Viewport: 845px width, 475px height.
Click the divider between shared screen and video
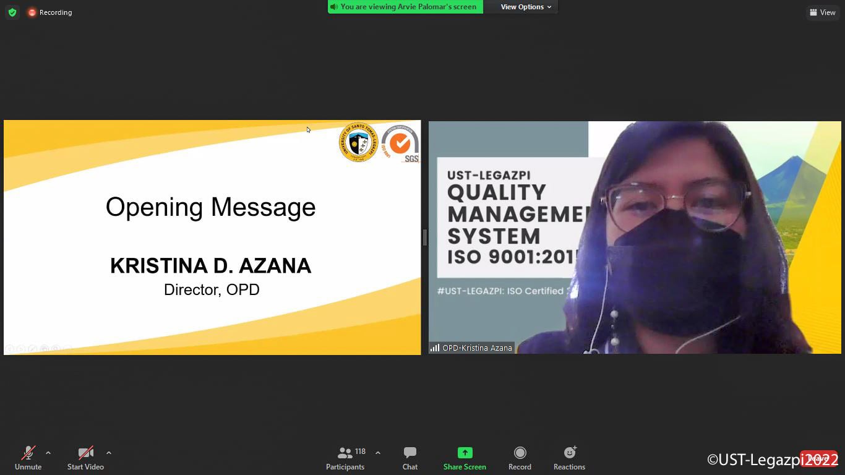(425, 237)
